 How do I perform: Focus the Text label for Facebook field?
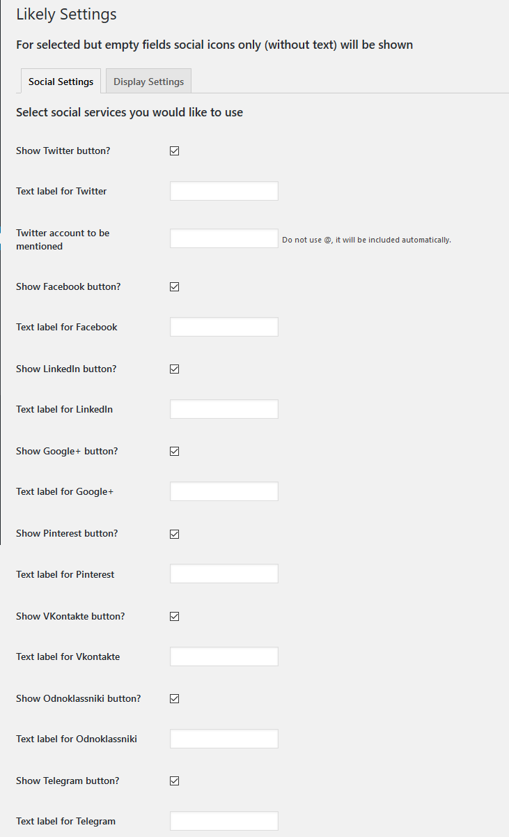click(224, 327)
